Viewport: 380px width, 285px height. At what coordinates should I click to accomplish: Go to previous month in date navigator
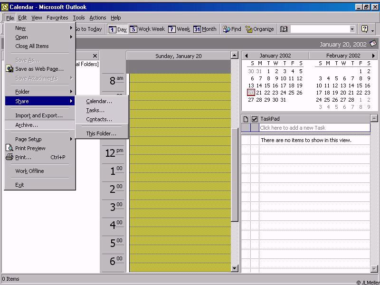pyautogui.click(x=246, y=56)
